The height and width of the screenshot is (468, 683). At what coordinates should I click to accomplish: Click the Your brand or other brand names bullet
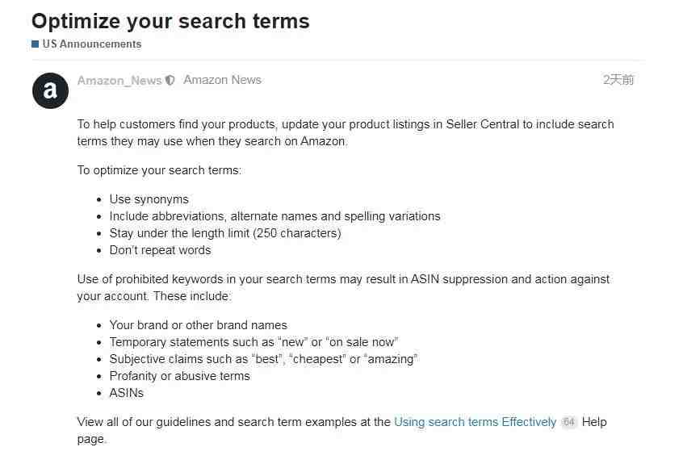[x=198, y=325]
